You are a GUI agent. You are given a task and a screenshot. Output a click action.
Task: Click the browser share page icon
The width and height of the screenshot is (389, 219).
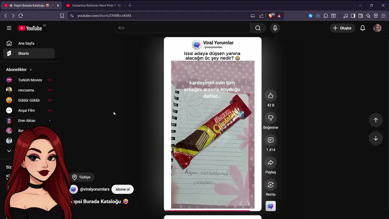[x=261, y=16]
